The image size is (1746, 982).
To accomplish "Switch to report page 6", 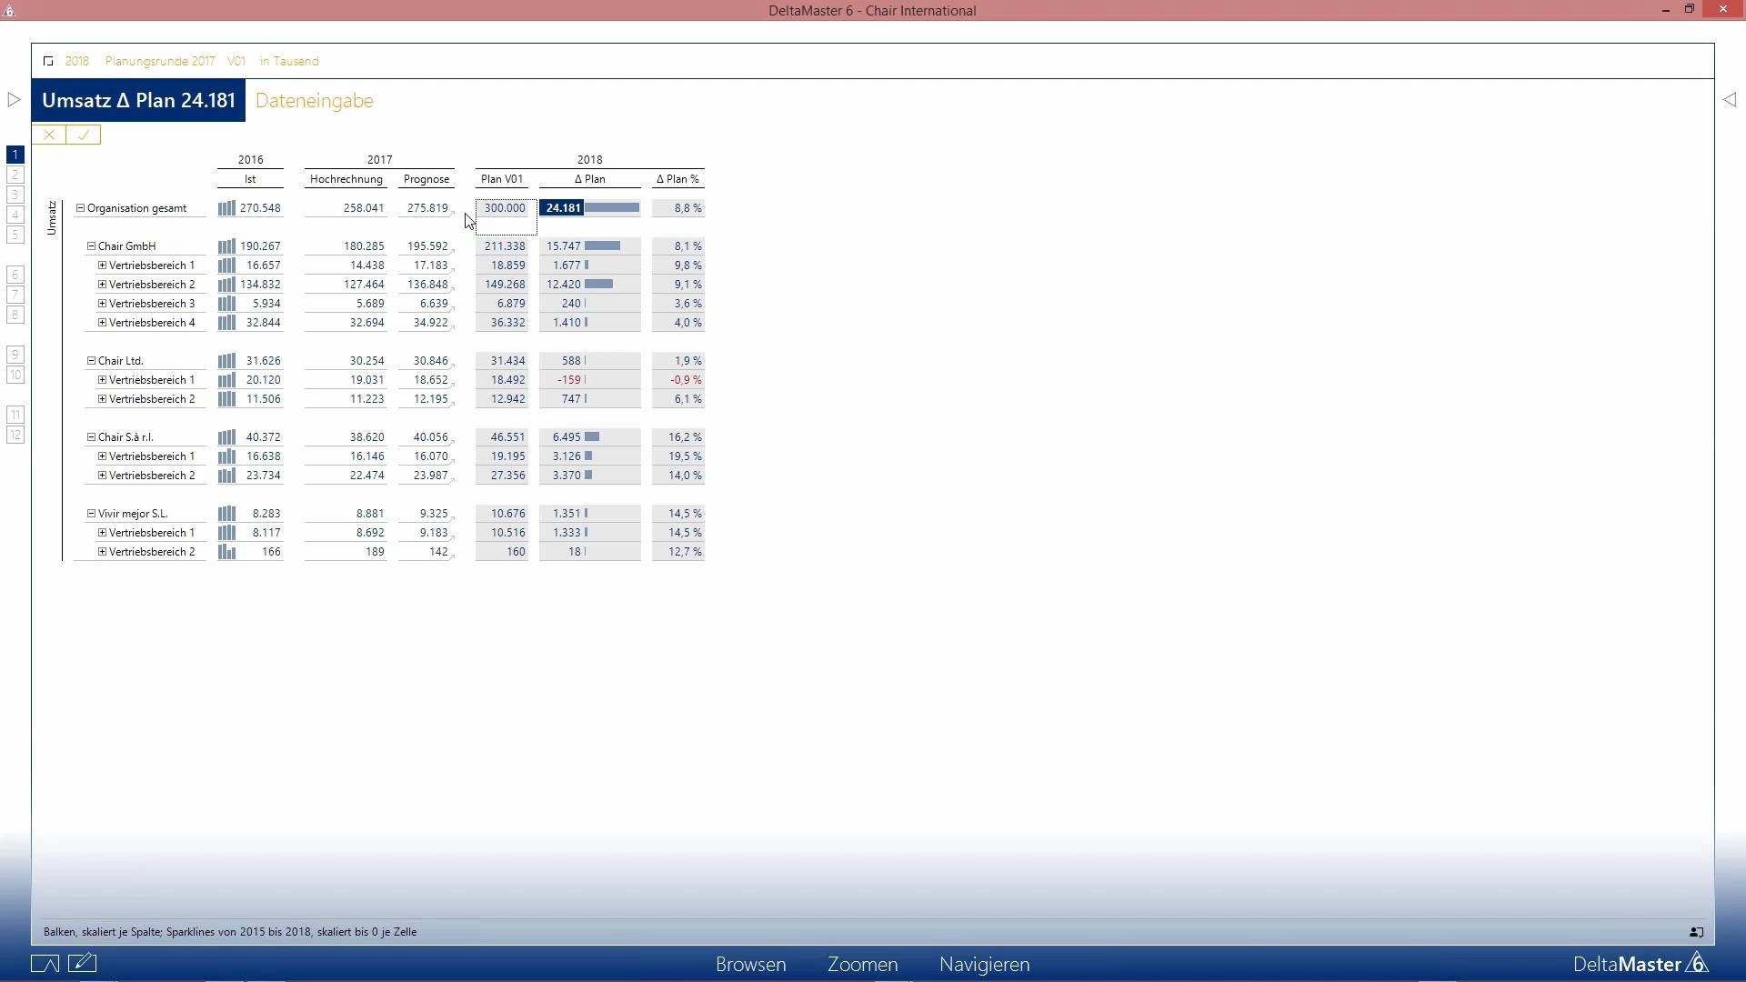I will pos(15,275).
